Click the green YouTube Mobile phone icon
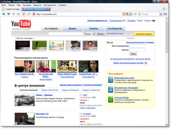 [x=111, y=99]
